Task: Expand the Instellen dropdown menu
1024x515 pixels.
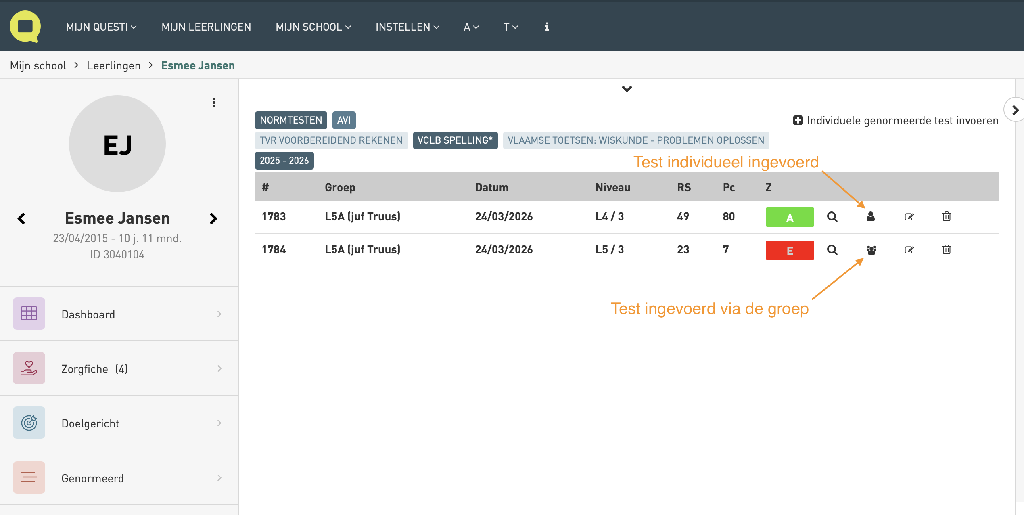Action: tap(407, 27)
